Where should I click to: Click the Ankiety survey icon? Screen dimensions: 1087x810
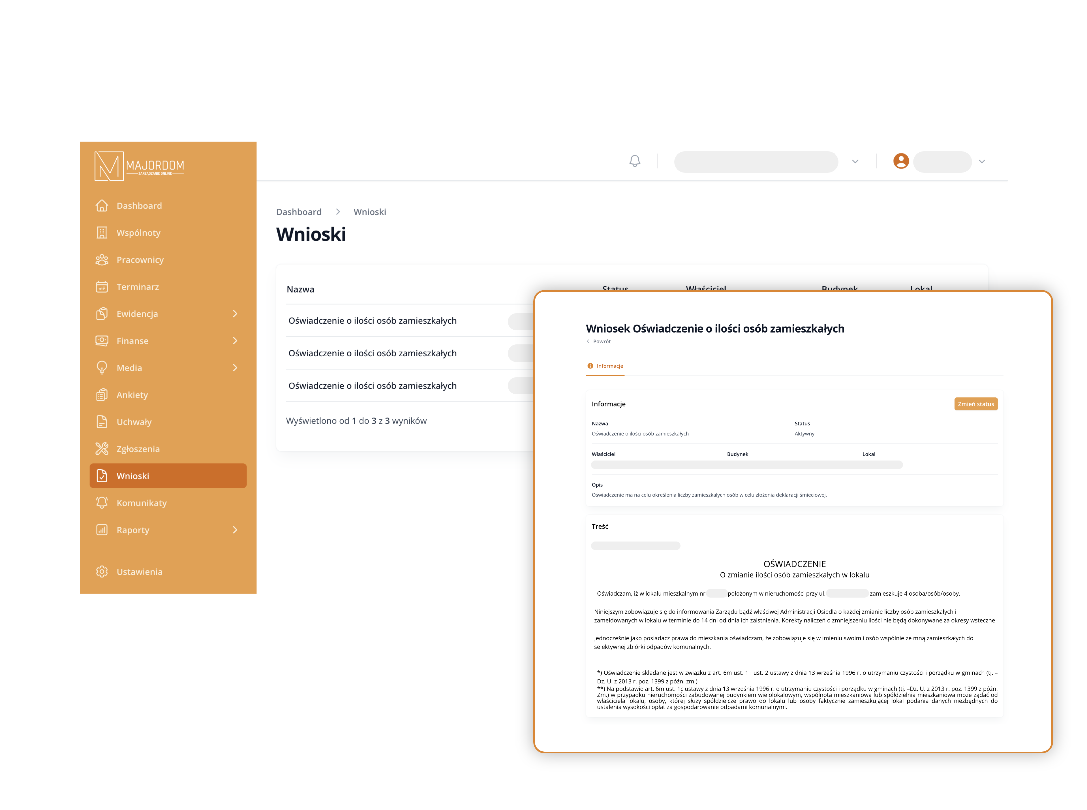[x=102, y=394]
